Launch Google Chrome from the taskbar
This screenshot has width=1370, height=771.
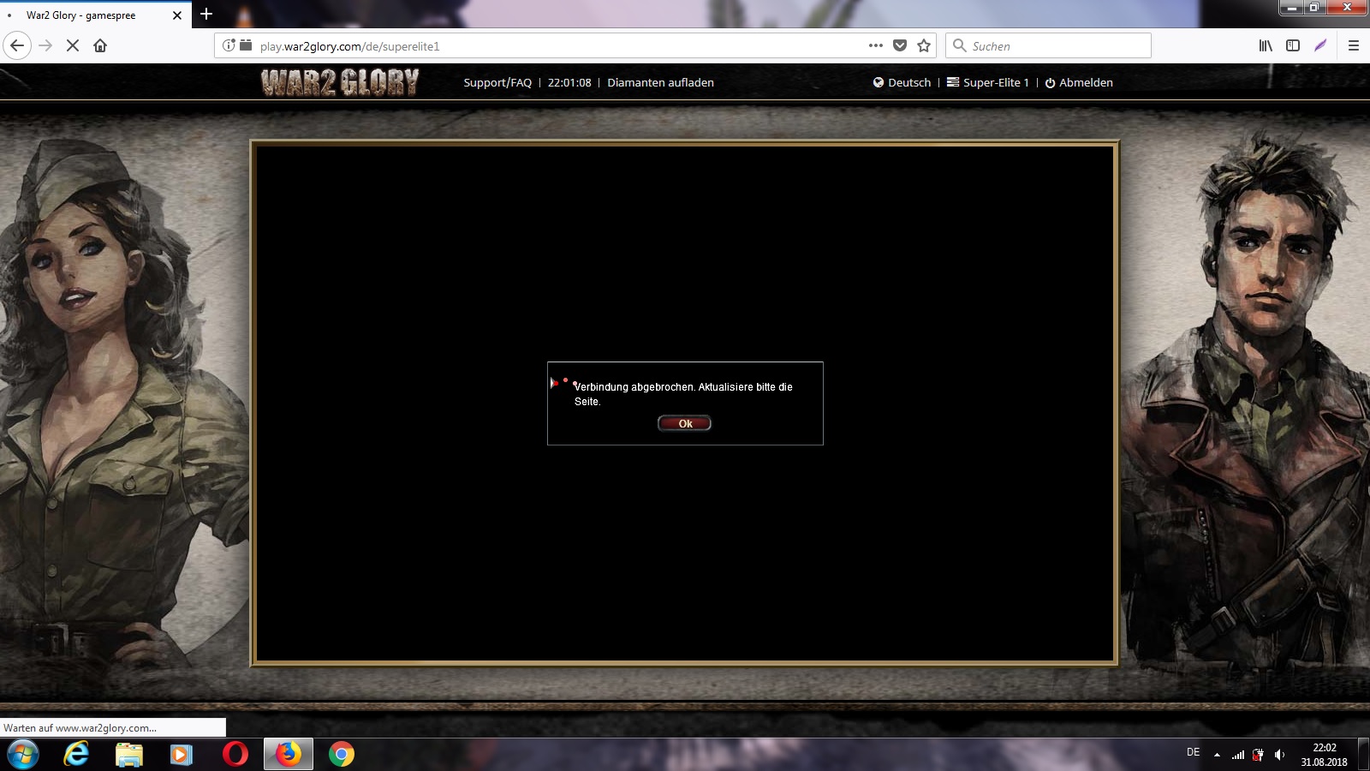coord(342,755)
